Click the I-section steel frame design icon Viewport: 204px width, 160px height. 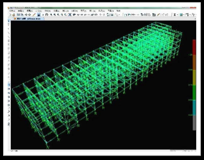175,15
